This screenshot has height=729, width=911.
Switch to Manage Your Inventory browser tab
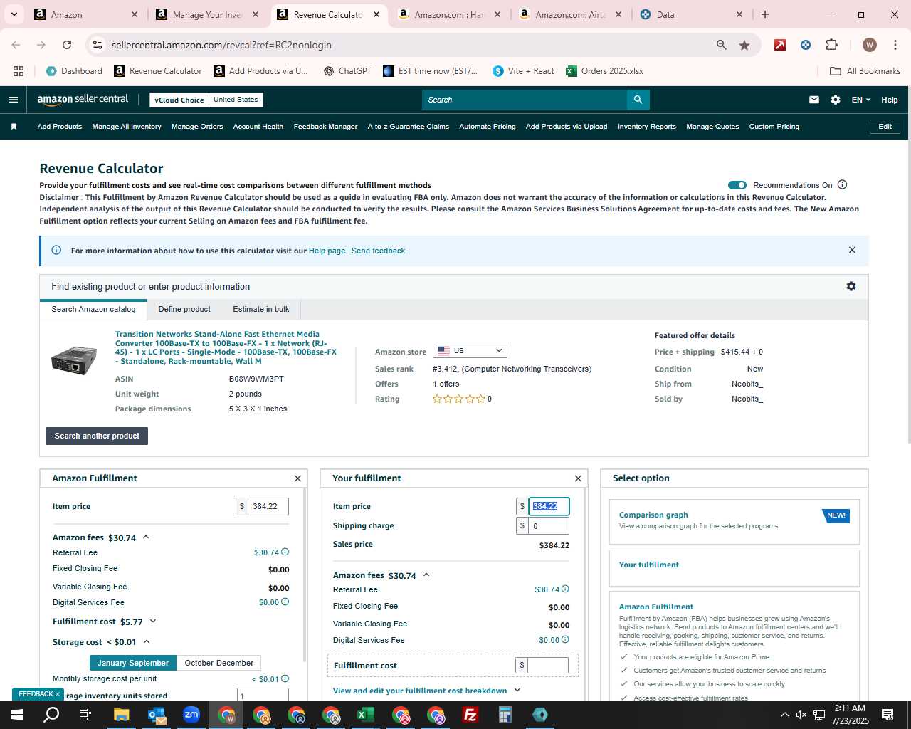click(208, 14)
